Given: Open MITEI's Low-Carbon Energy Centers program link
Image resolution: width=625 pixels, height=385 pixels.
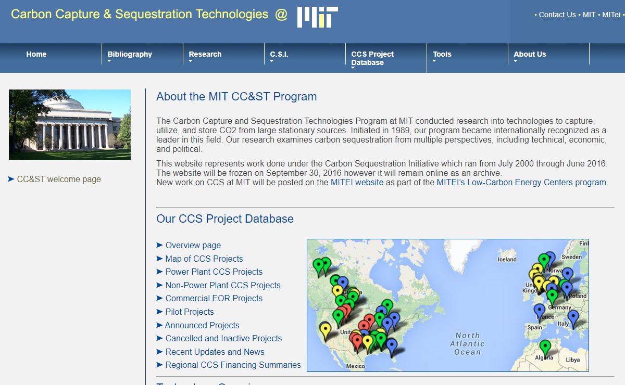Looking at the screenshot, I should pos(521,183).
